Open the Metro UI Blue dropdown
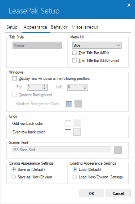Viewport: 135px width, 204px height. [97, 45]
